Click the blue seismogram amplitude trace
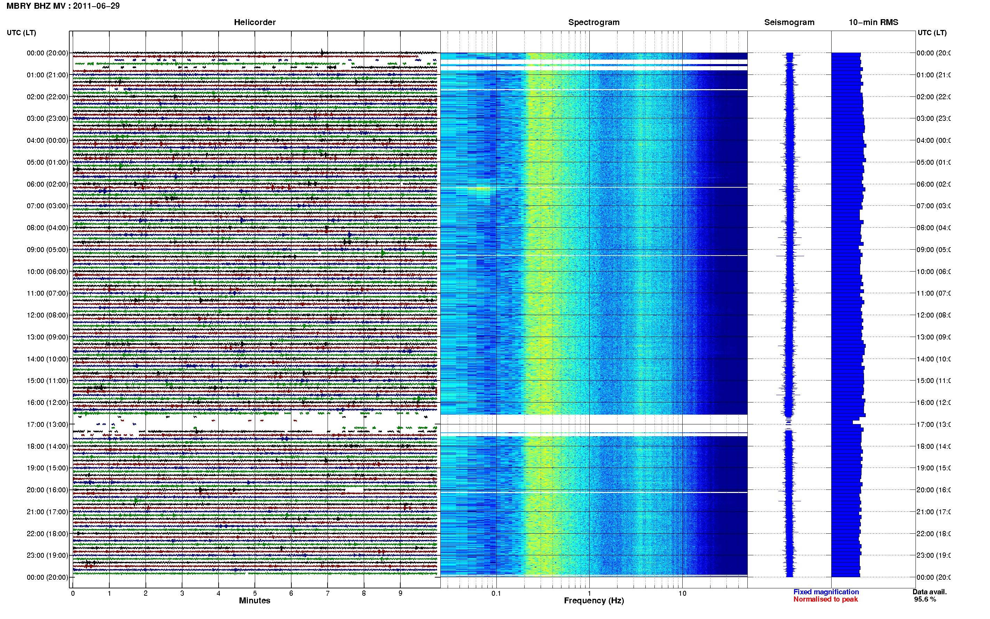 click(789, 314)
